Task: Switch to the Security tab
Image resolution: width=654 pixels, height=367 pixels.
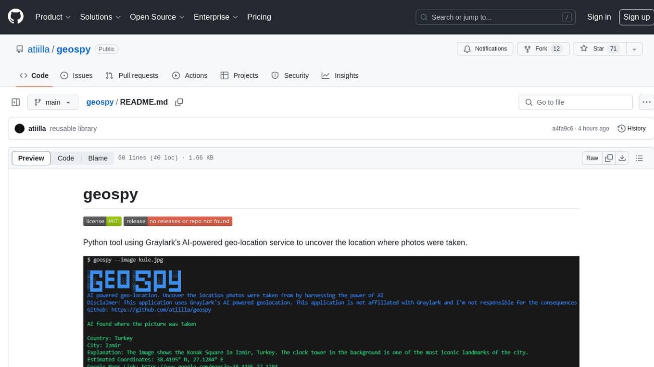Action: [290, 75]
